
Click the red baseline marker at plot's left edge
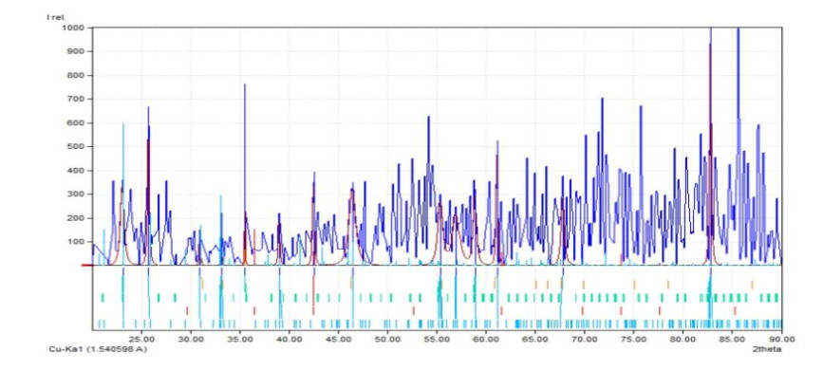click(86, 265)
